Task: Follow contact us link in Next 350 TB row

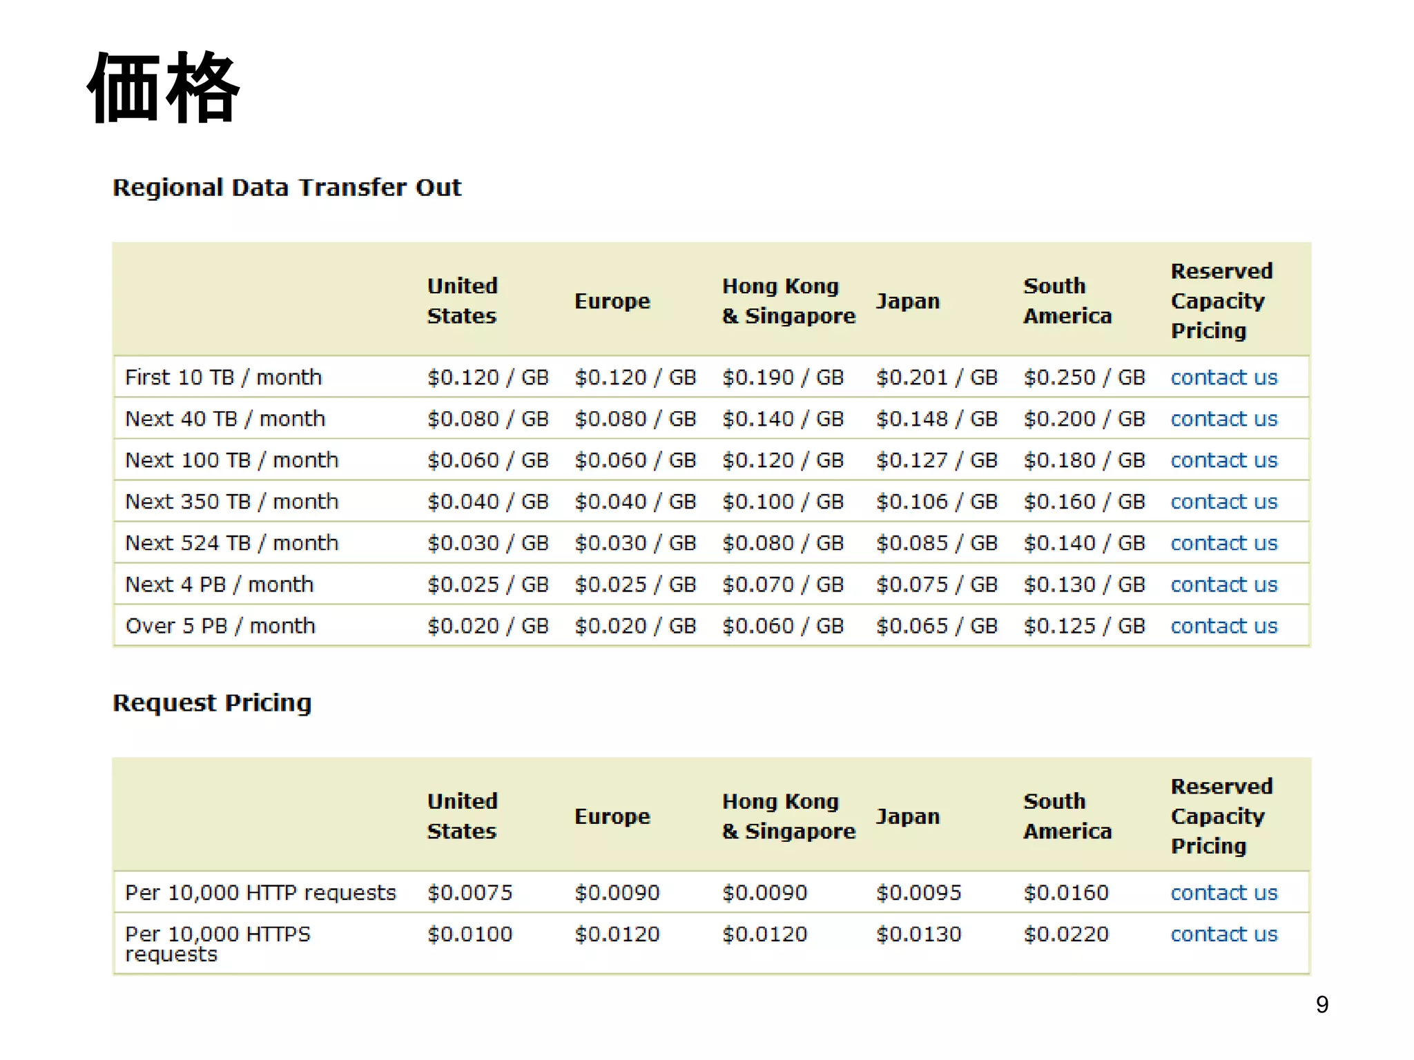Action: (1223, 502)
